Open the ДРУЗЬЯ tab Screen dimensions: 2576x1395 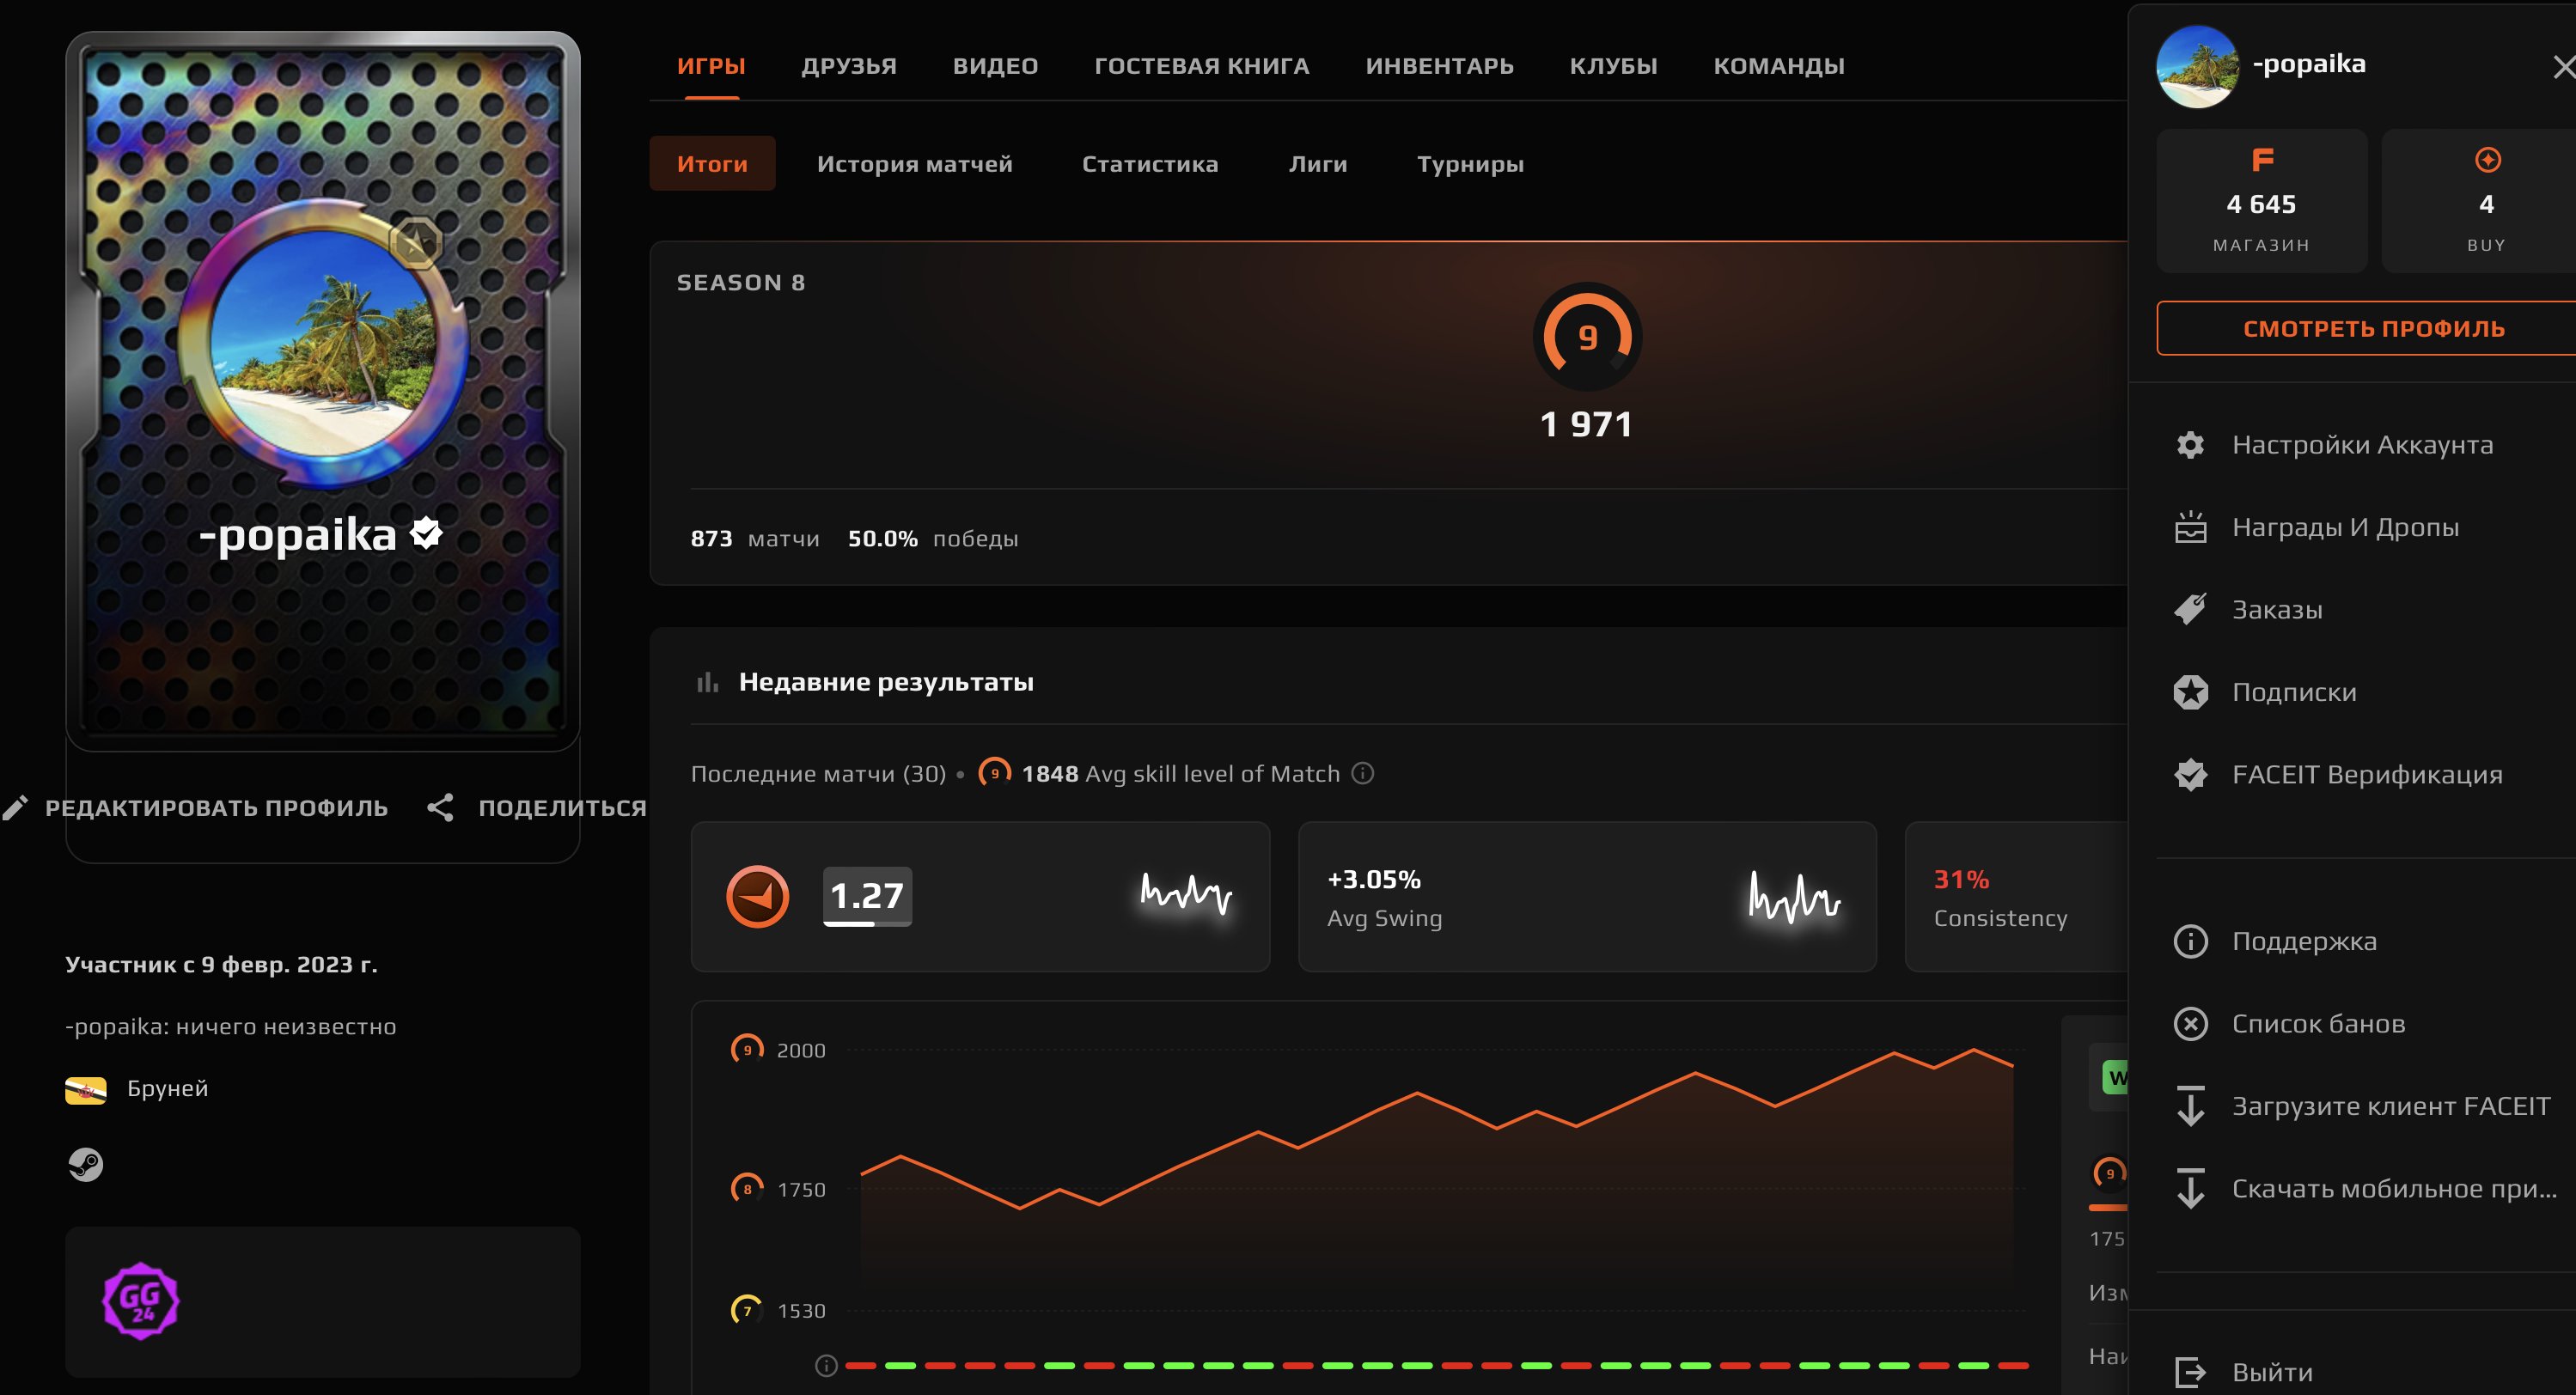[849, 66]
